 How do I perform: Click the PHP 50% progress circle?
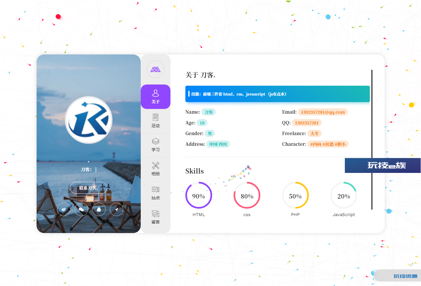[295, 195]
